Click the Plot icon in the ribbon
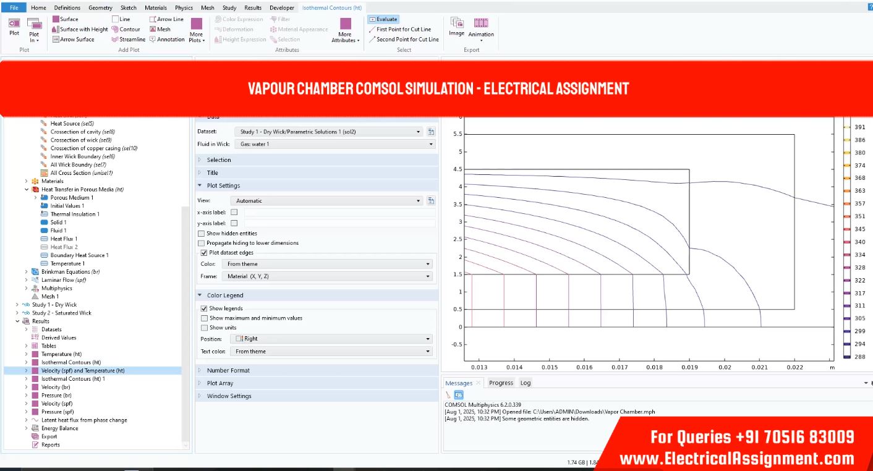The image size is (873, 471). (14, 27)
